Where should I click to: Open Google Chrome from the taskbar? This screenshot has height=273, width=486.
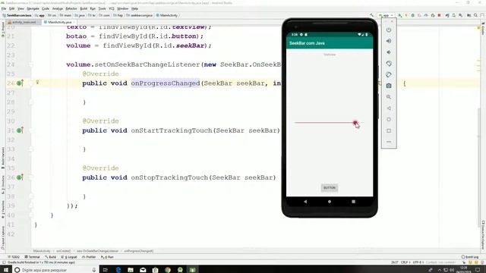(x=168, y=270)
